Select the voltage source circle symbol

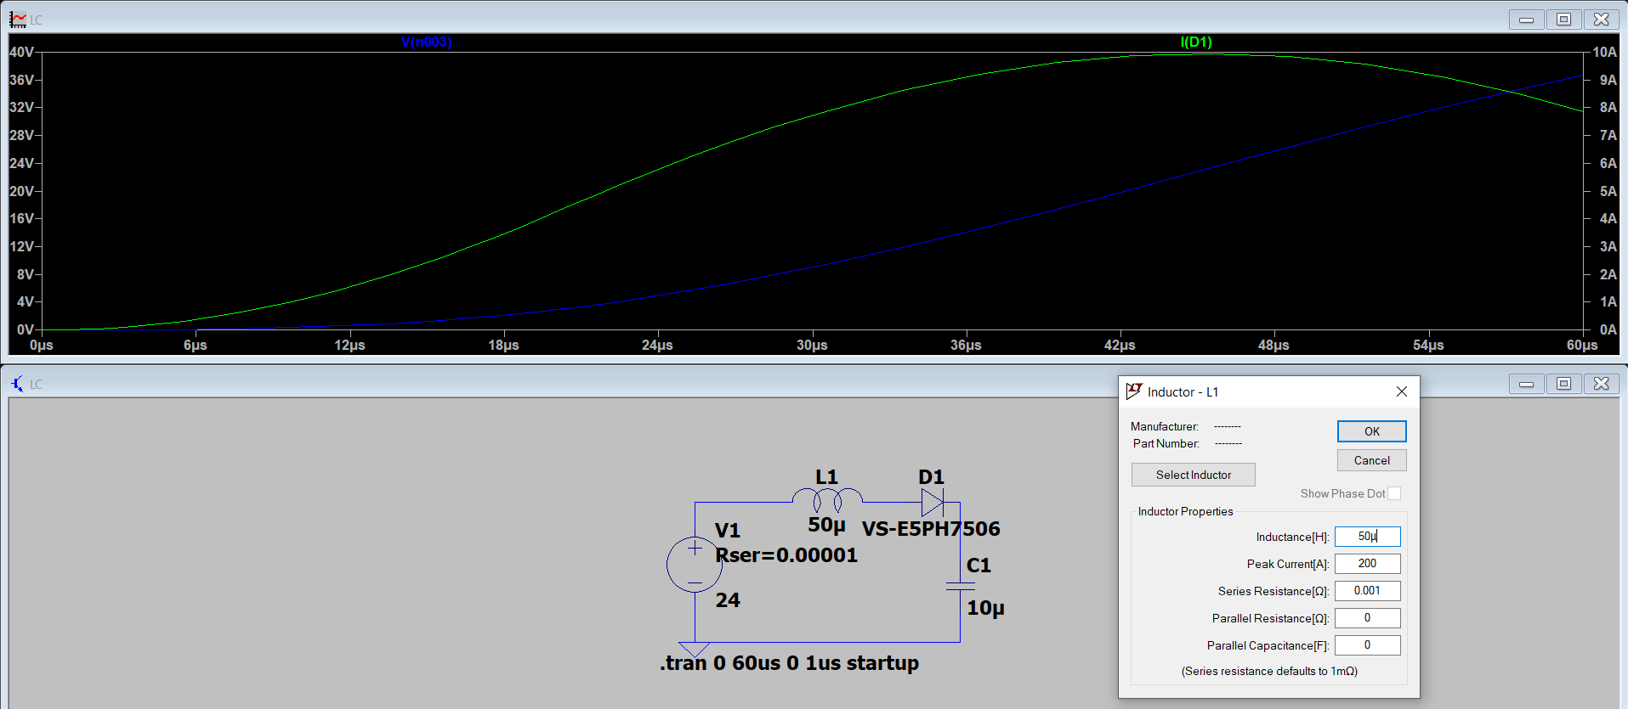pyautogui.click(x=695, y=565)
